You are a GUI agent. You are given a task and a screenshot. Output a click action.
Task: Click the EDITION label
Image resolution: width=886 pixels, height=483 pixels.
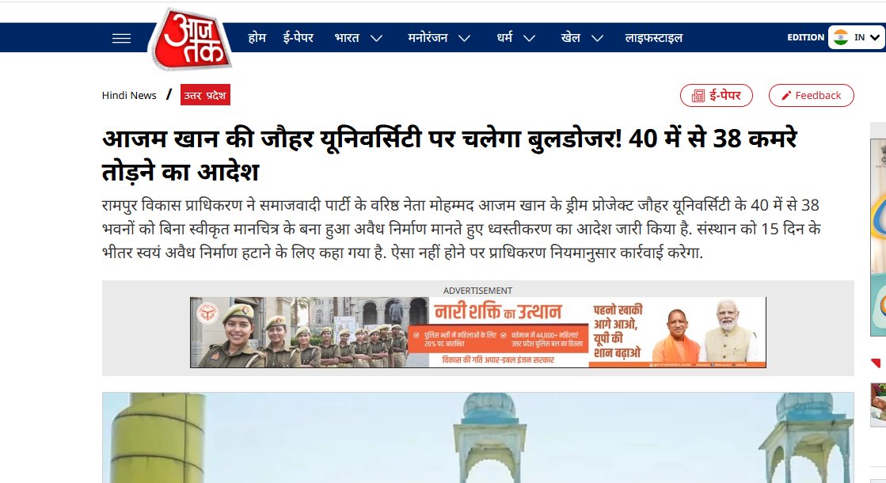coord(806,37)
